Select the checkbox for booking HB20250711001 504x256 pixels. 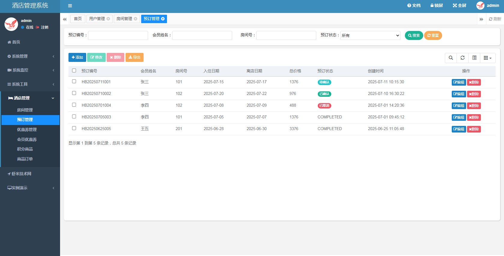[74, 81]
